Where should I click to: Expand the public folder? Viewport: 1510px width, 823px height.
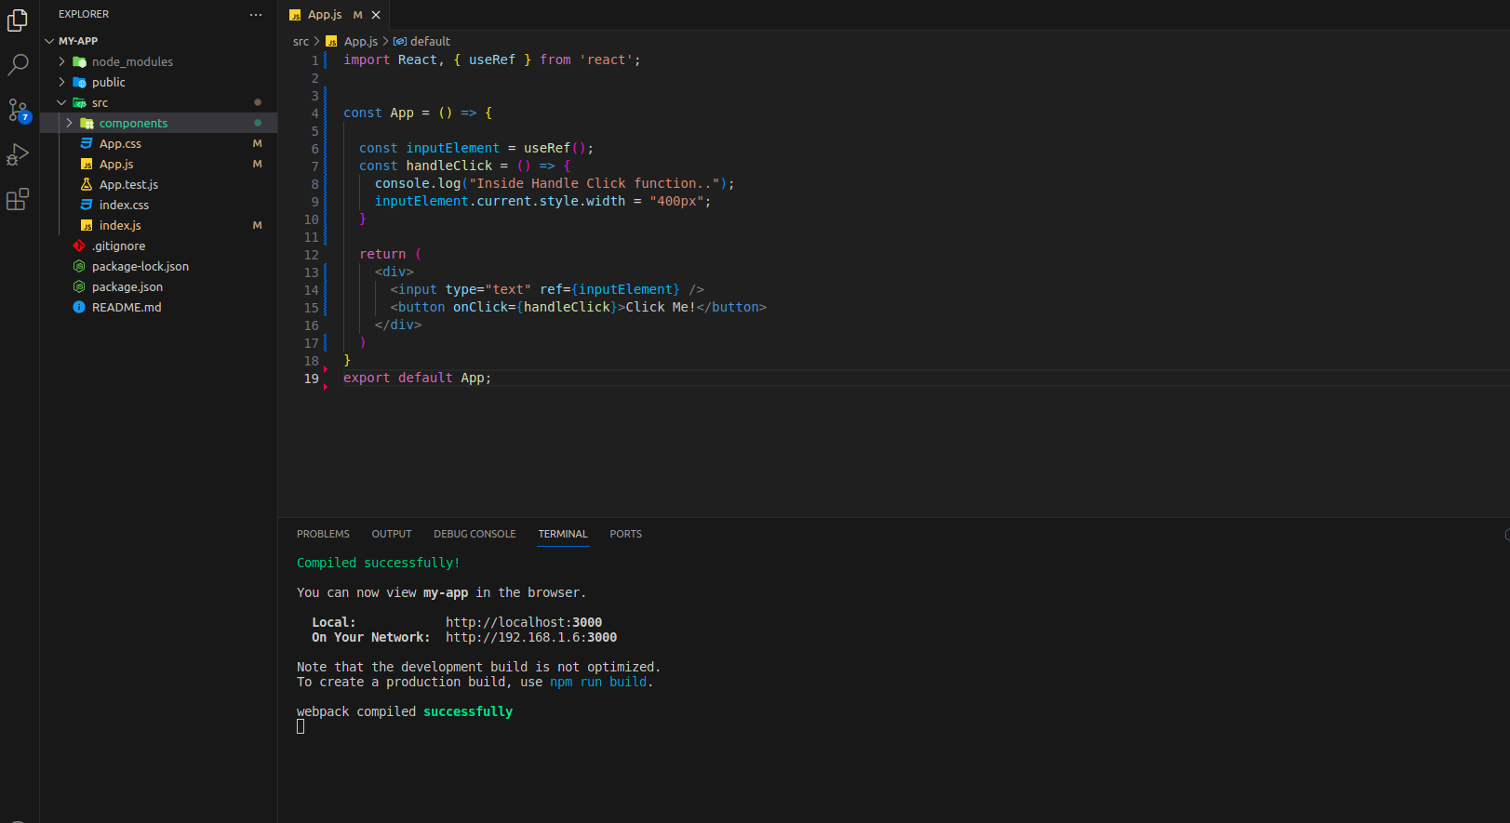[108, 83]
